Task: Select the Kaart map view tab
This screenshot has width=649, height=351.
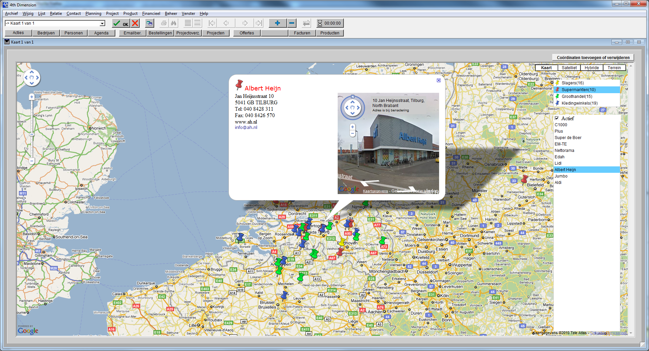Action: click(546, 68)
